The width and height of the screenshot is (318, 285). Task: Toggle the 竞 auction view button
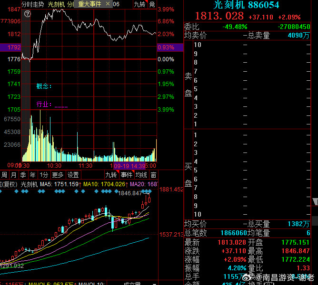click(152, 4)
